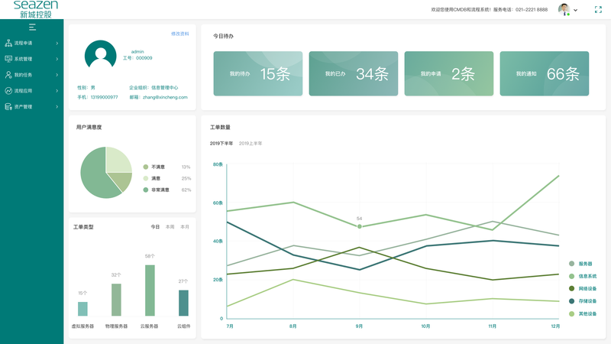
Task: Click the 物理服务器 bar showing 32个
Action: click(116, 300)
